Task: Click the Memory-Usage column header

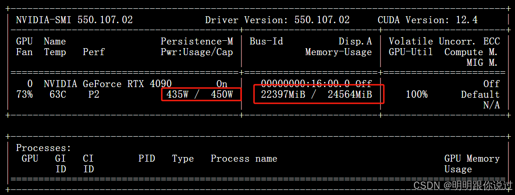Action: click(x=339, y=52)
